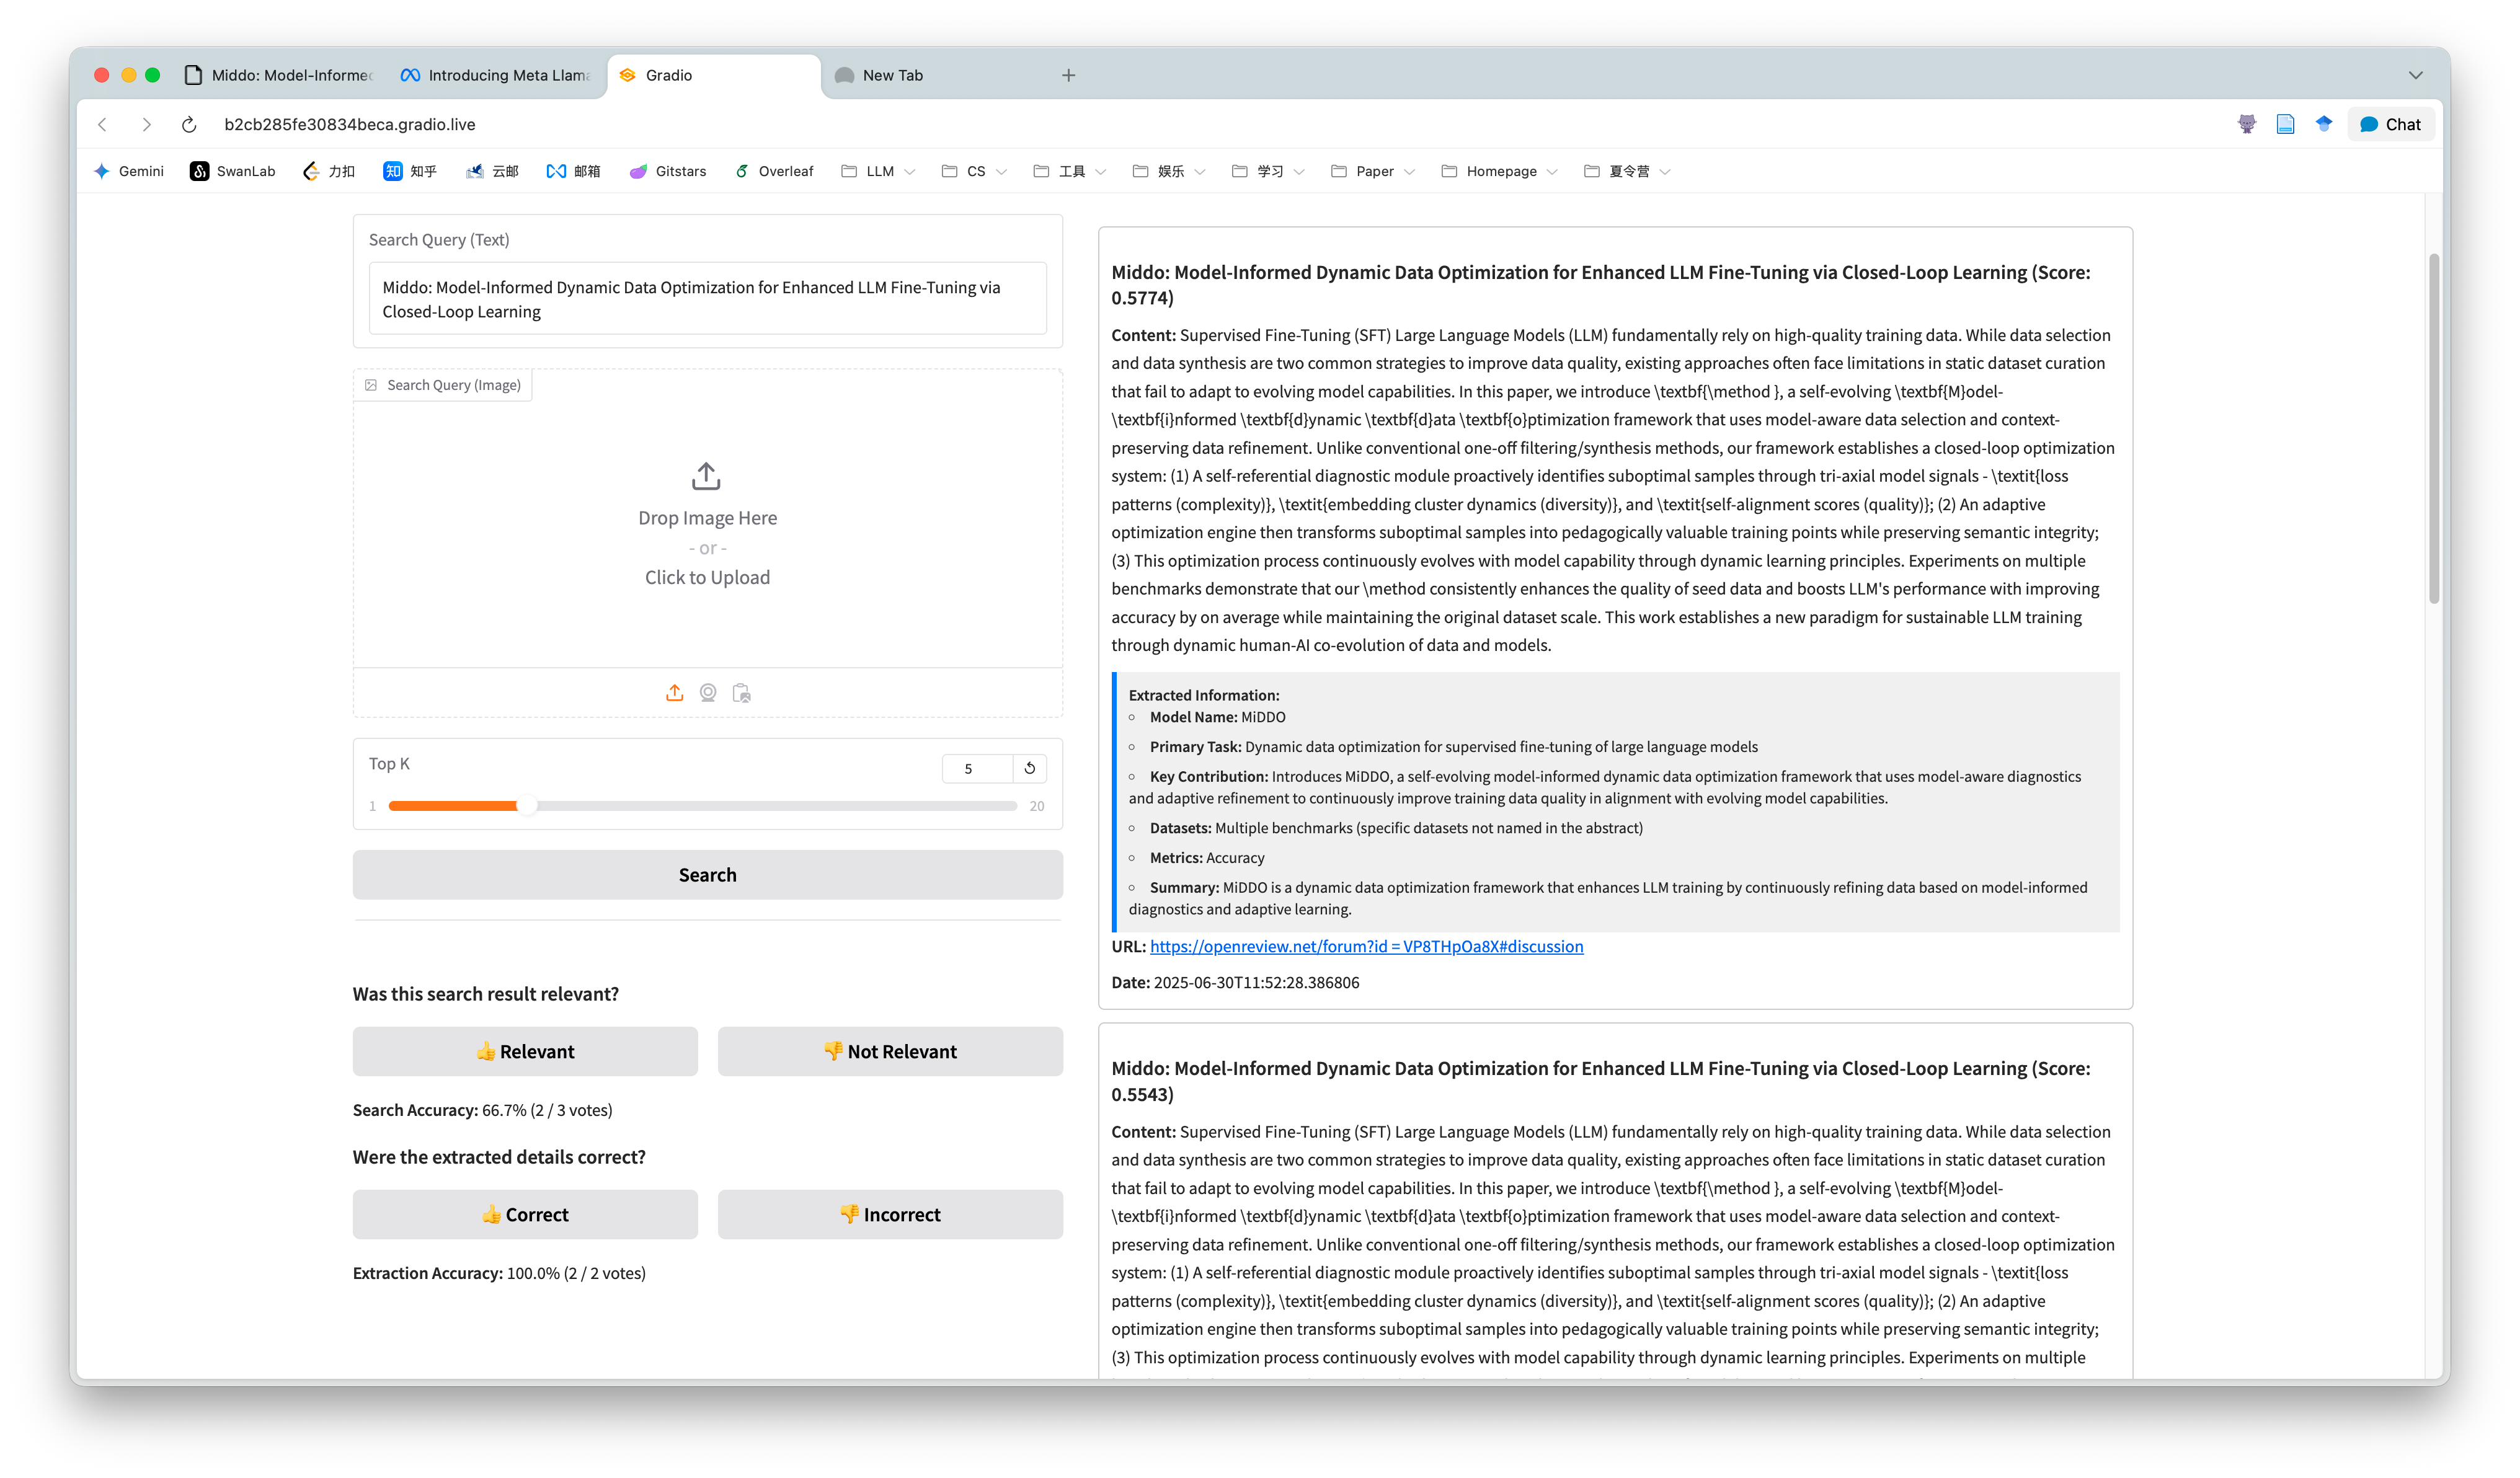Go forward with browser forward arrow
The height and width of the screenshot is (1478, 2520).
[x=146, y=124]
